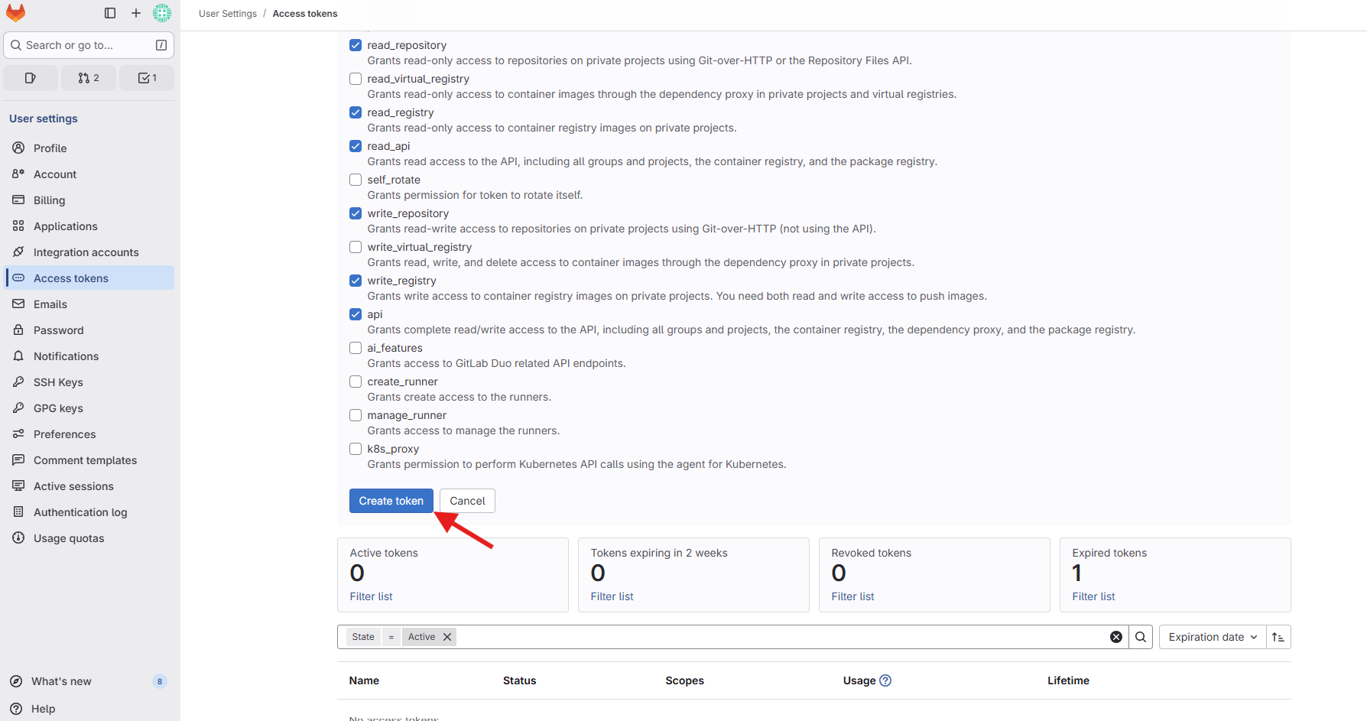Click the assigned issues icon
The width and height of the screenshot is (1367, 721).
[30, 77]
